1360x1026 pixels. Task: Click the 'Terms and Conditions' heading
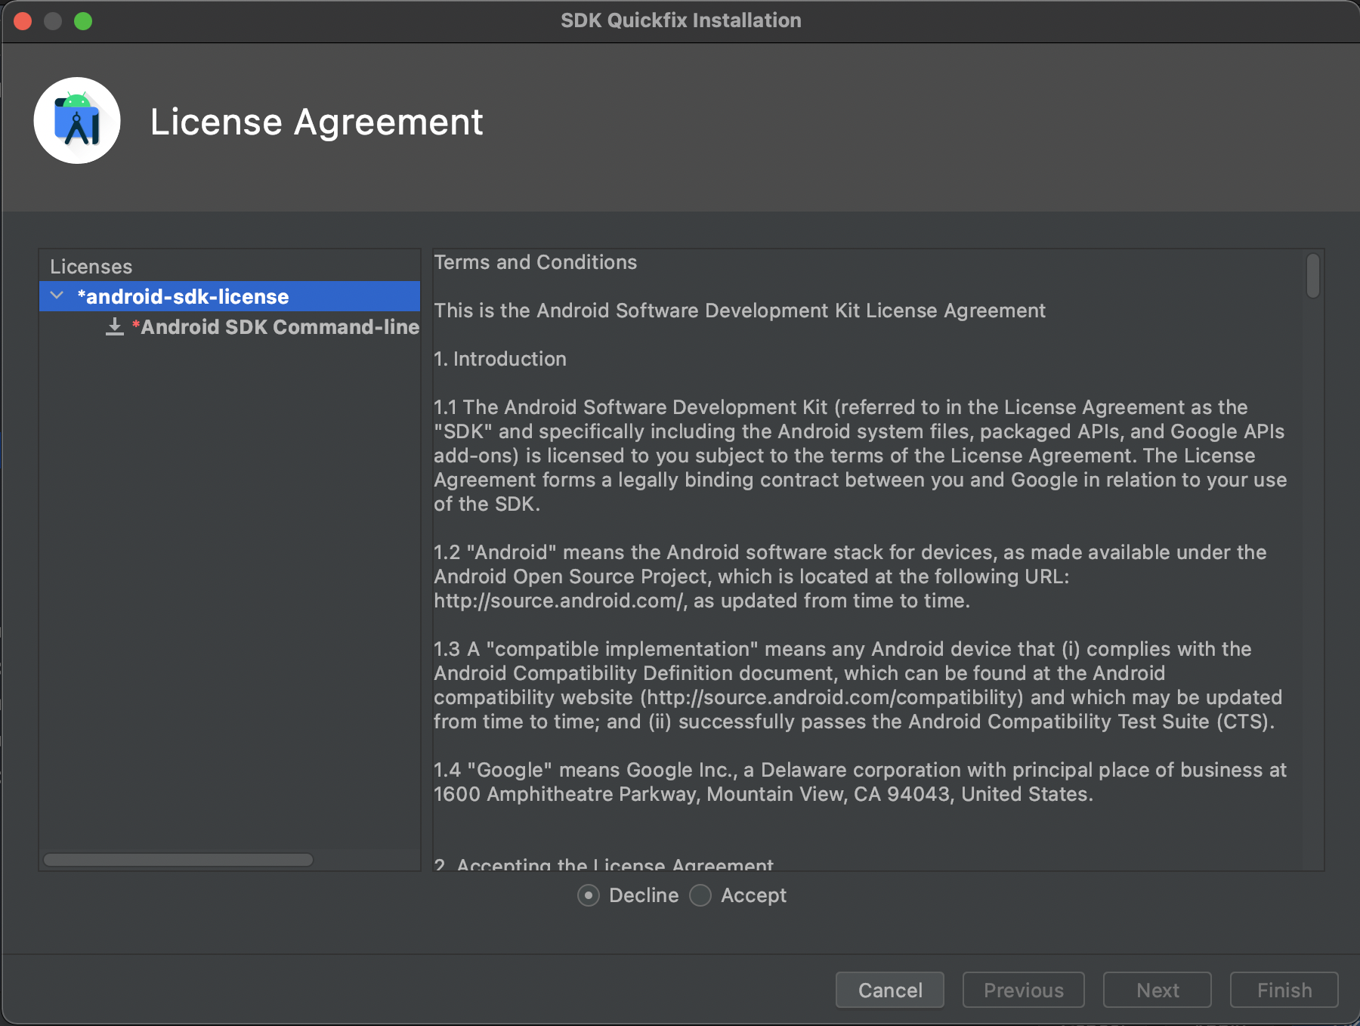point(536,262)
